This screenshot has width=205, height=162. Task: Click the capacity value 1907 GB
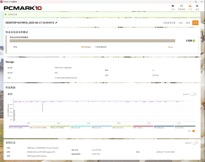click(x=155, y=75)
